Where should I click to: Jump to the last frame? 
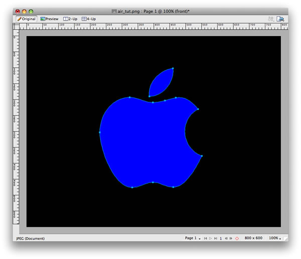[x=216, y=238]
